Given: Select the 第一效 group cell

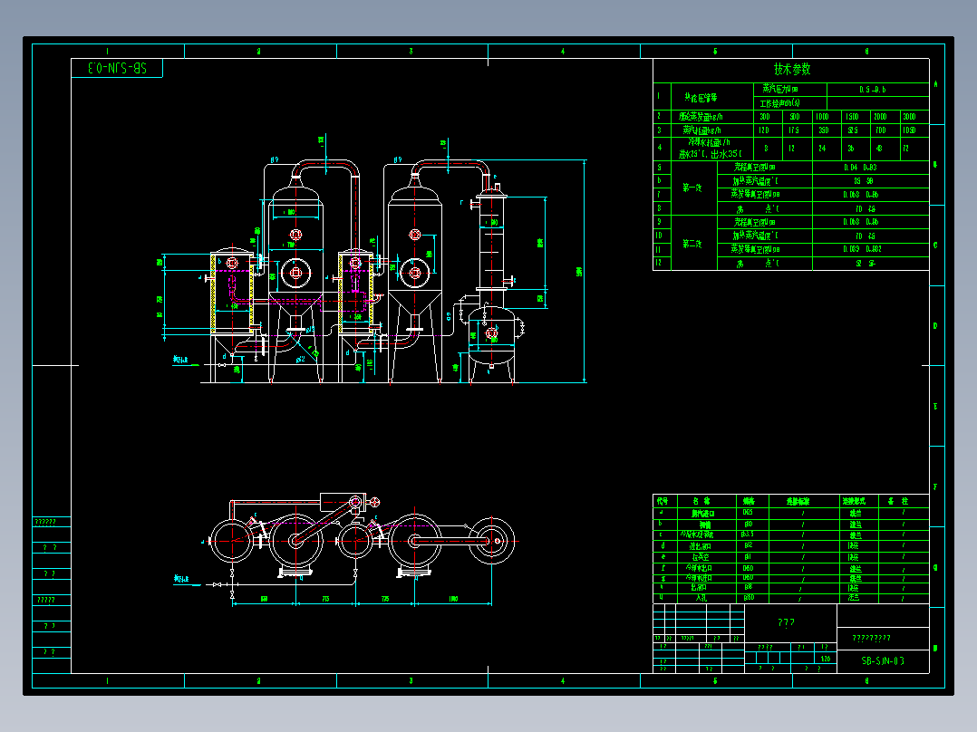Looking at the screenshot, I should (x=692, y=188).
